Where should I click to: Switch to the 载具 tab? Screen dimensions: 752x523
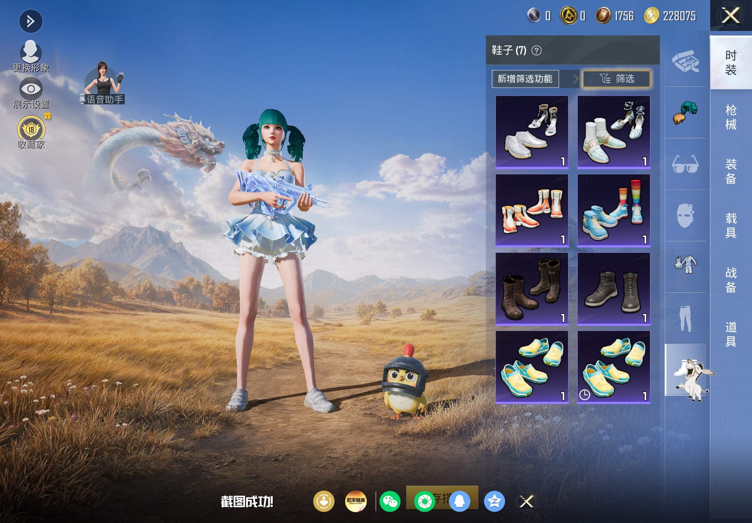click(731, 225)
